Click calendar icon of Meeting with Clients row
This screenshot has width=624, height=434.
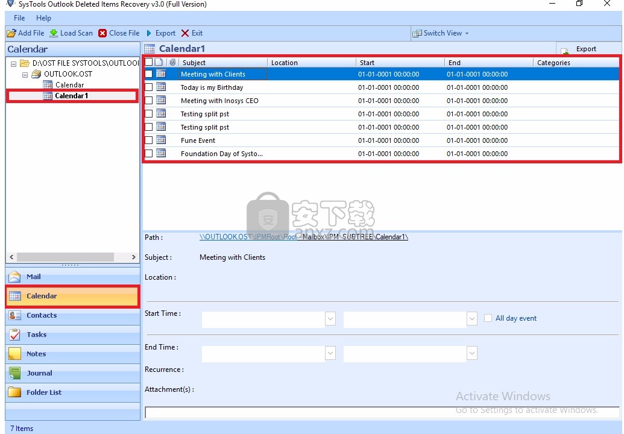(x=161, y=73)
